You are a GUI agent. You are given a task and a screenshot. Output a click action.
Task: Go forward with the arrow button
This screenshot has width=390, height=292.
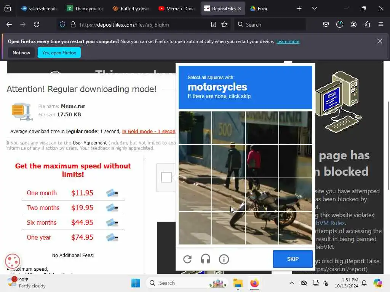point(23,24)
